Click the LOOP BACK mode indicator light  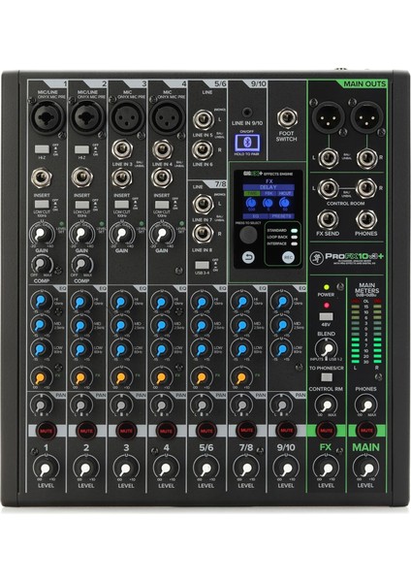(x=294, y=238)
